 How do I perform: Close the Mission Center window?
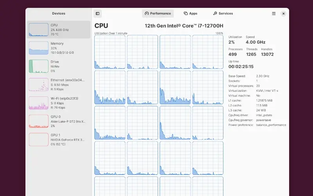click(283, 14)
